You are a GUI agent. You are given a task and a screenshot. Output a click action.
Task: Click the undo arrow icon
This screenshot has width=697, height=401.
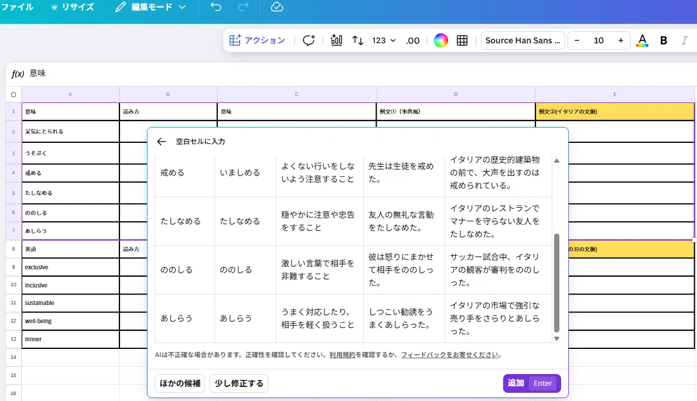tap(216, 7)
